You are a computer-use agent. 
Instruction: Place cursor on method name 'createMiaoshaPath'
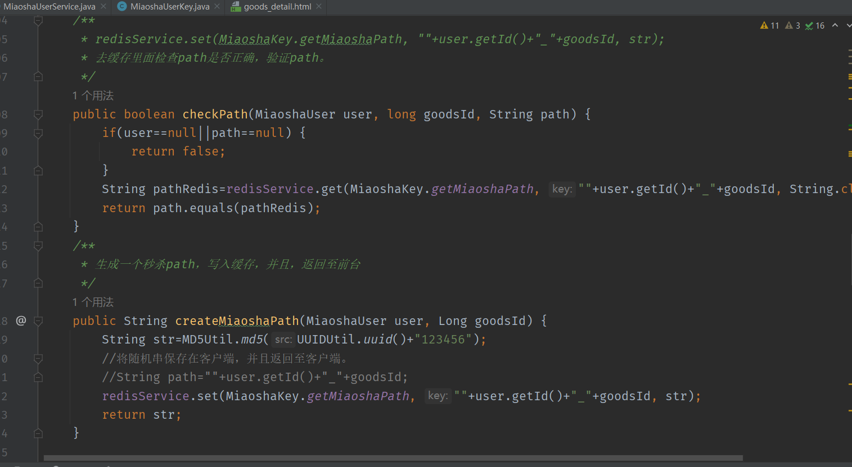coord(237,321)
